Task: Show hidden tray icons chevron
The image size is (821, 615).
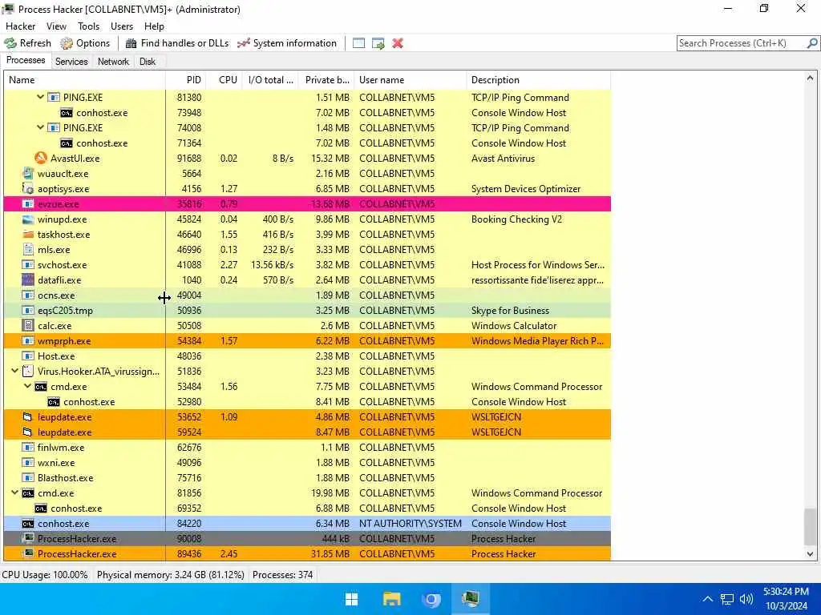Action: (x=707, y=599)
